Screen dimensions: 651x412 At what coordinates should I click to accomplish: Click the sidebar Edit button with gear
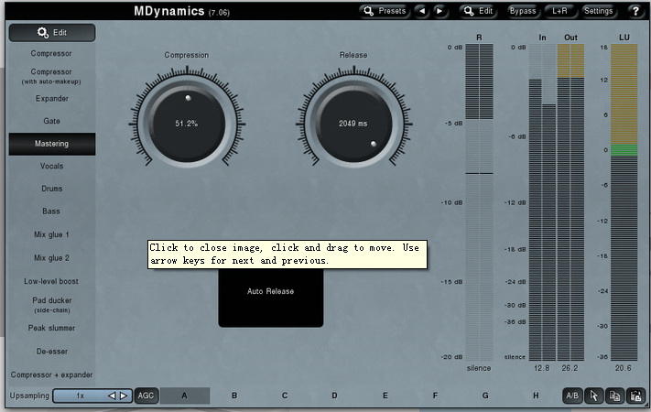tap(52, 32)
